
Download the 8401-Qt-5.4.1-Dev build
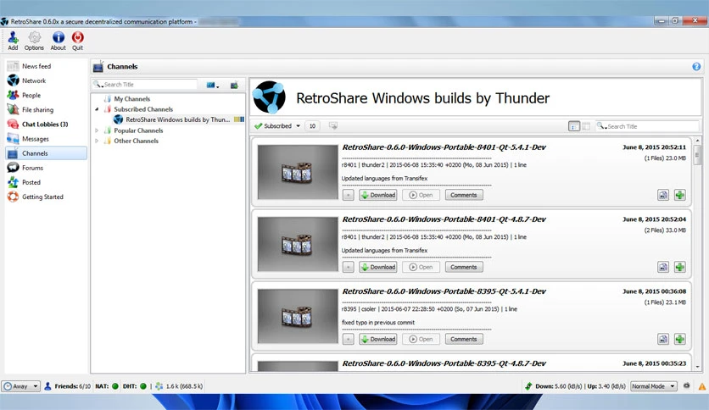coord(378,195)
